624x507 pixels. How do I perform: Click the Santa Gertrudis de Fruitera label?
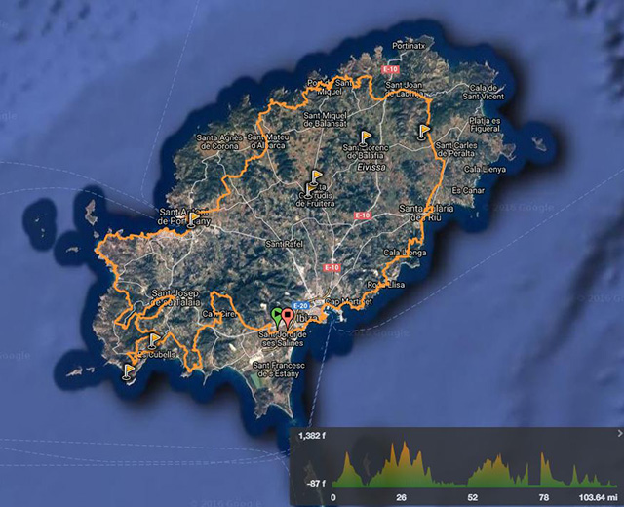pos(315,195)
